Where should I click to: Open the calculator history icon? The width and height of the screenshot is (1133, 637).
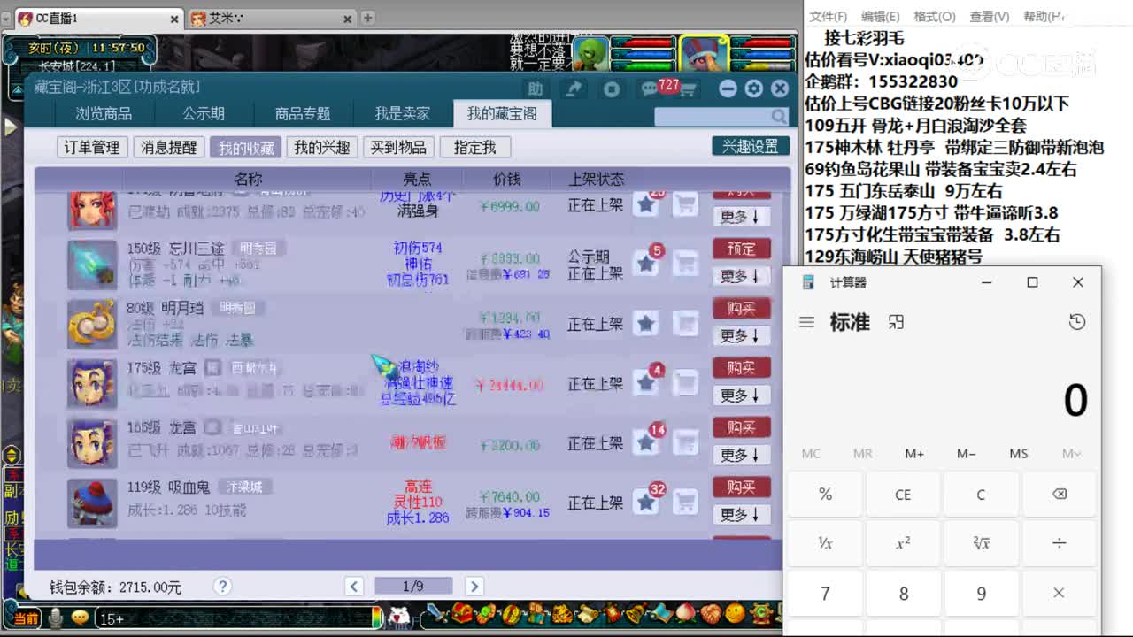pyautogui.click(x=1076, y=322)
